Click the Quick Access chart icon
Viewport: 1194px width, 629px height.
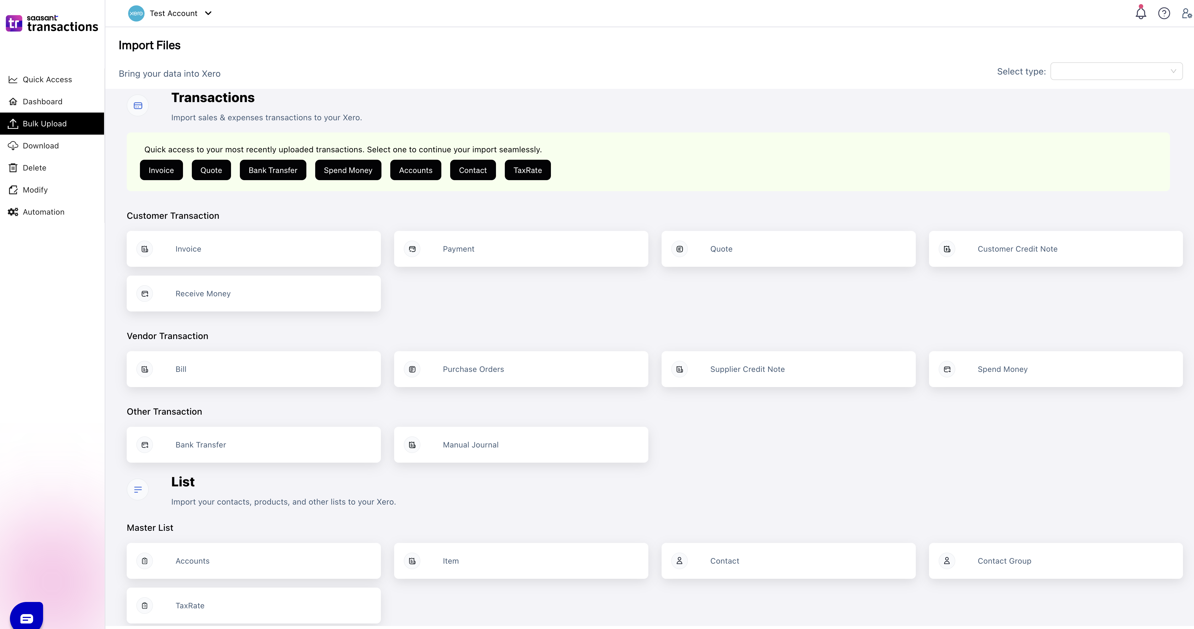[x=13, y=80]
